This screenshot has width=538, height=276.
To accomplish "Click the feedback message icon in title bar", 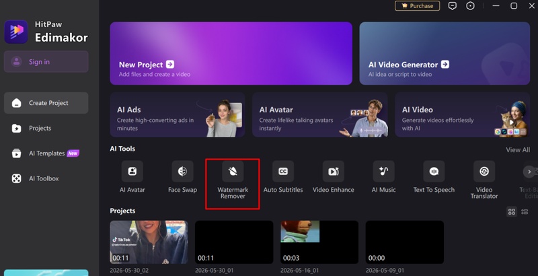I will [x=453, y=6].
